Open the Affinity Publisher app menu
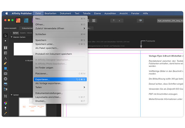The image size is (185, 128). click(x=22, y=13)
